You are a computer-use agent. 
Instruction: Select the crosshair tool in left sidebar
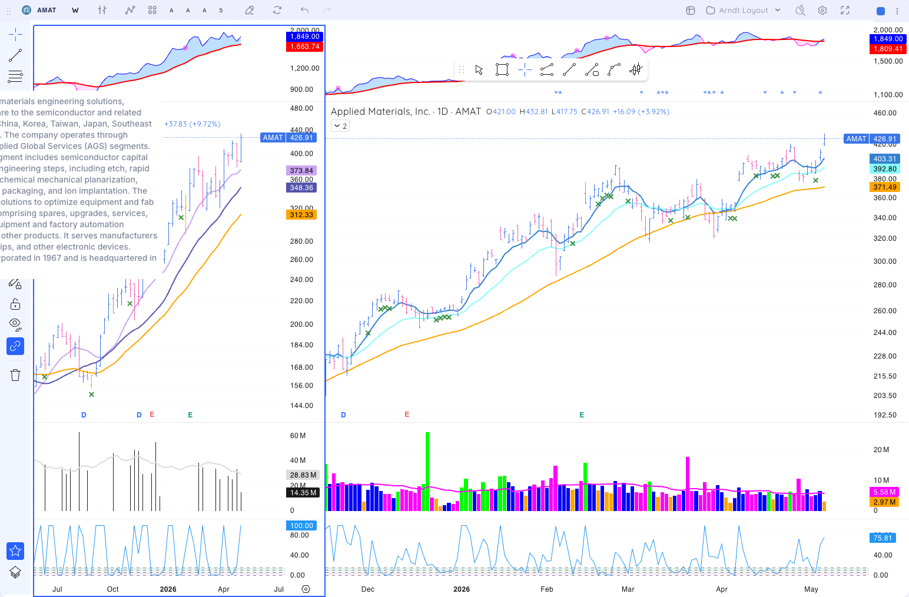click(15, 34)
